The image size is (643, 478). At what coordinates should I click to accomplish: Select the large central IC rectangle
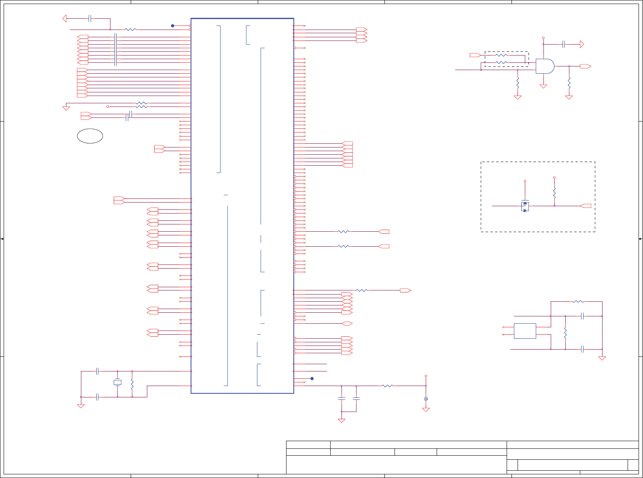tap(242, 206)
